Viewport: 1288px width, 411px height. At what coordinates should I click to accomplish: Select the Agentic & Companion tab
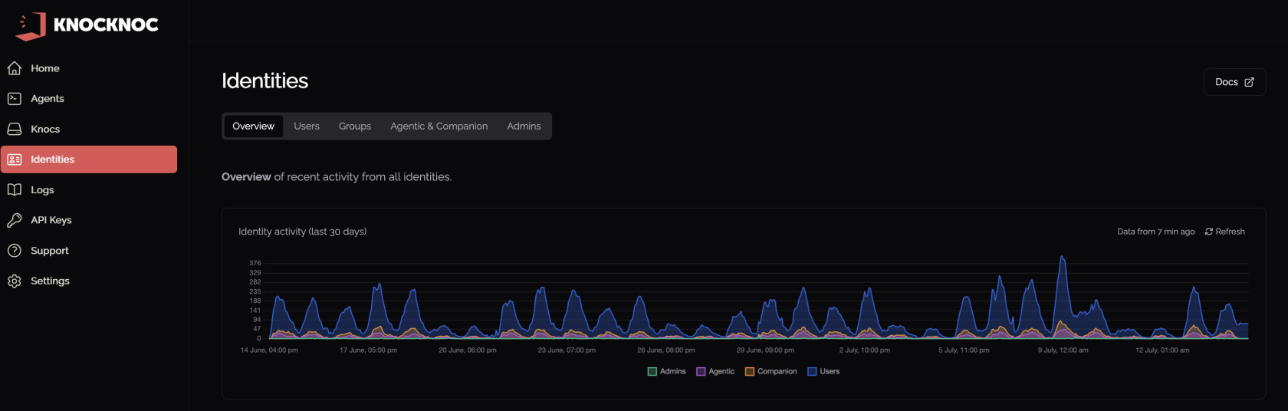click(439, 127)
